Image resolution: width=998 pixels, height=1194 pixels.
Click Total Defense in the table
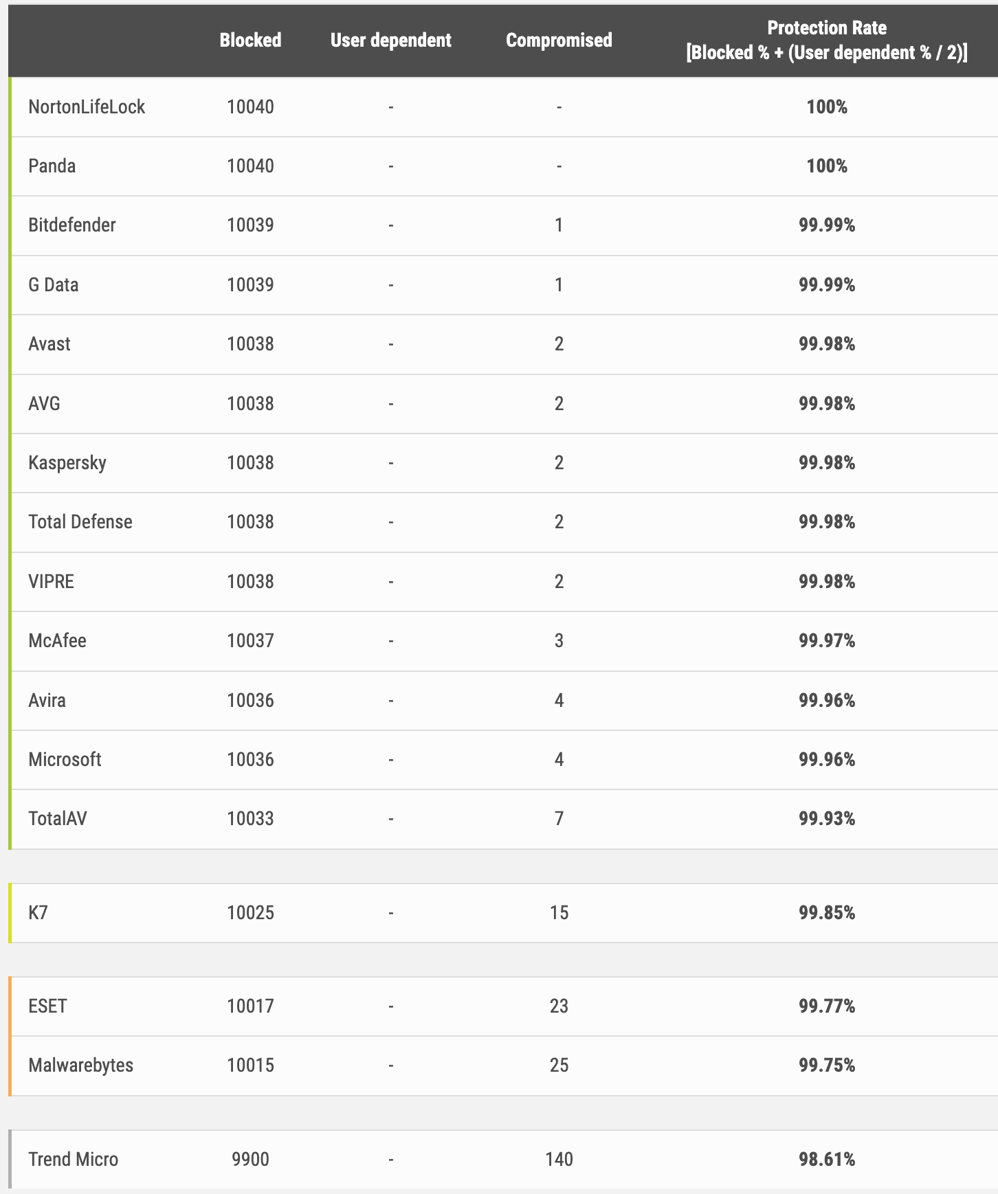click(80, 522)
